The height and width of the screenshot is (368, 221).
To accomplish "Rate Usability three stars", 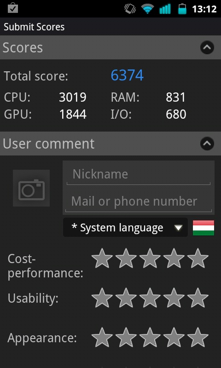I will point(150,298).
